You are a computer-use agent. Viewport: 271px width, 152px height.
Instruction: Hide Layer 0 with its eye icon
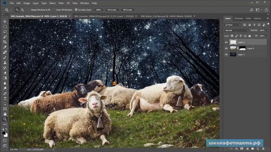click(x=226, y=49)
